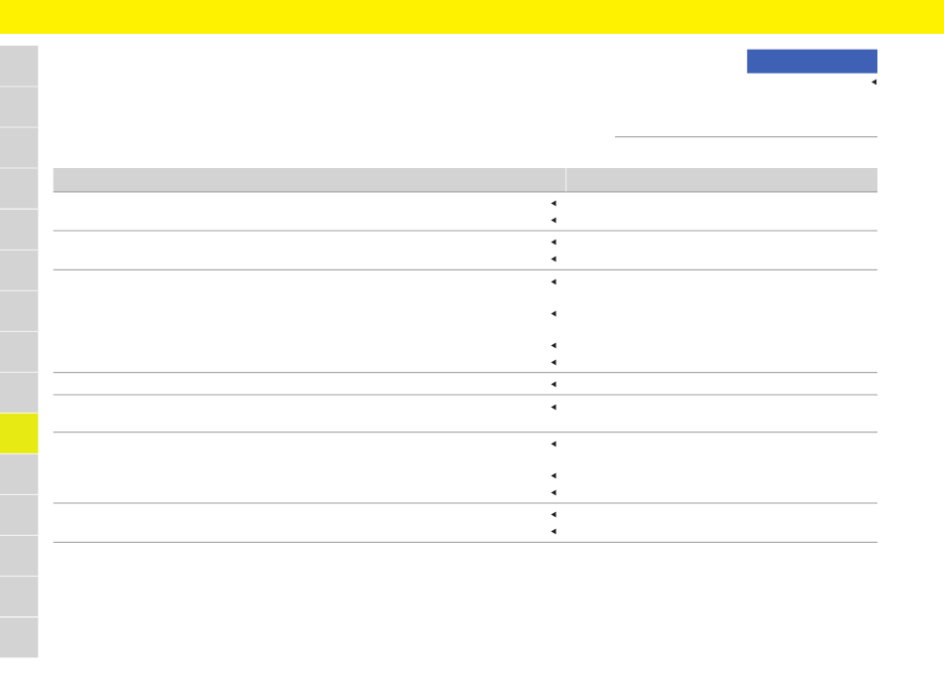The height and width of the screenshot is (699, 944).
Task: Select the yellow highlighted sidebar tab
Action: 19,434
